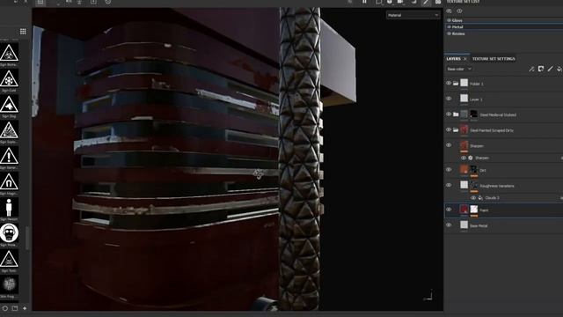
Task: Click the Paint layer red material thumbnail
Action: tap(464, 210)
